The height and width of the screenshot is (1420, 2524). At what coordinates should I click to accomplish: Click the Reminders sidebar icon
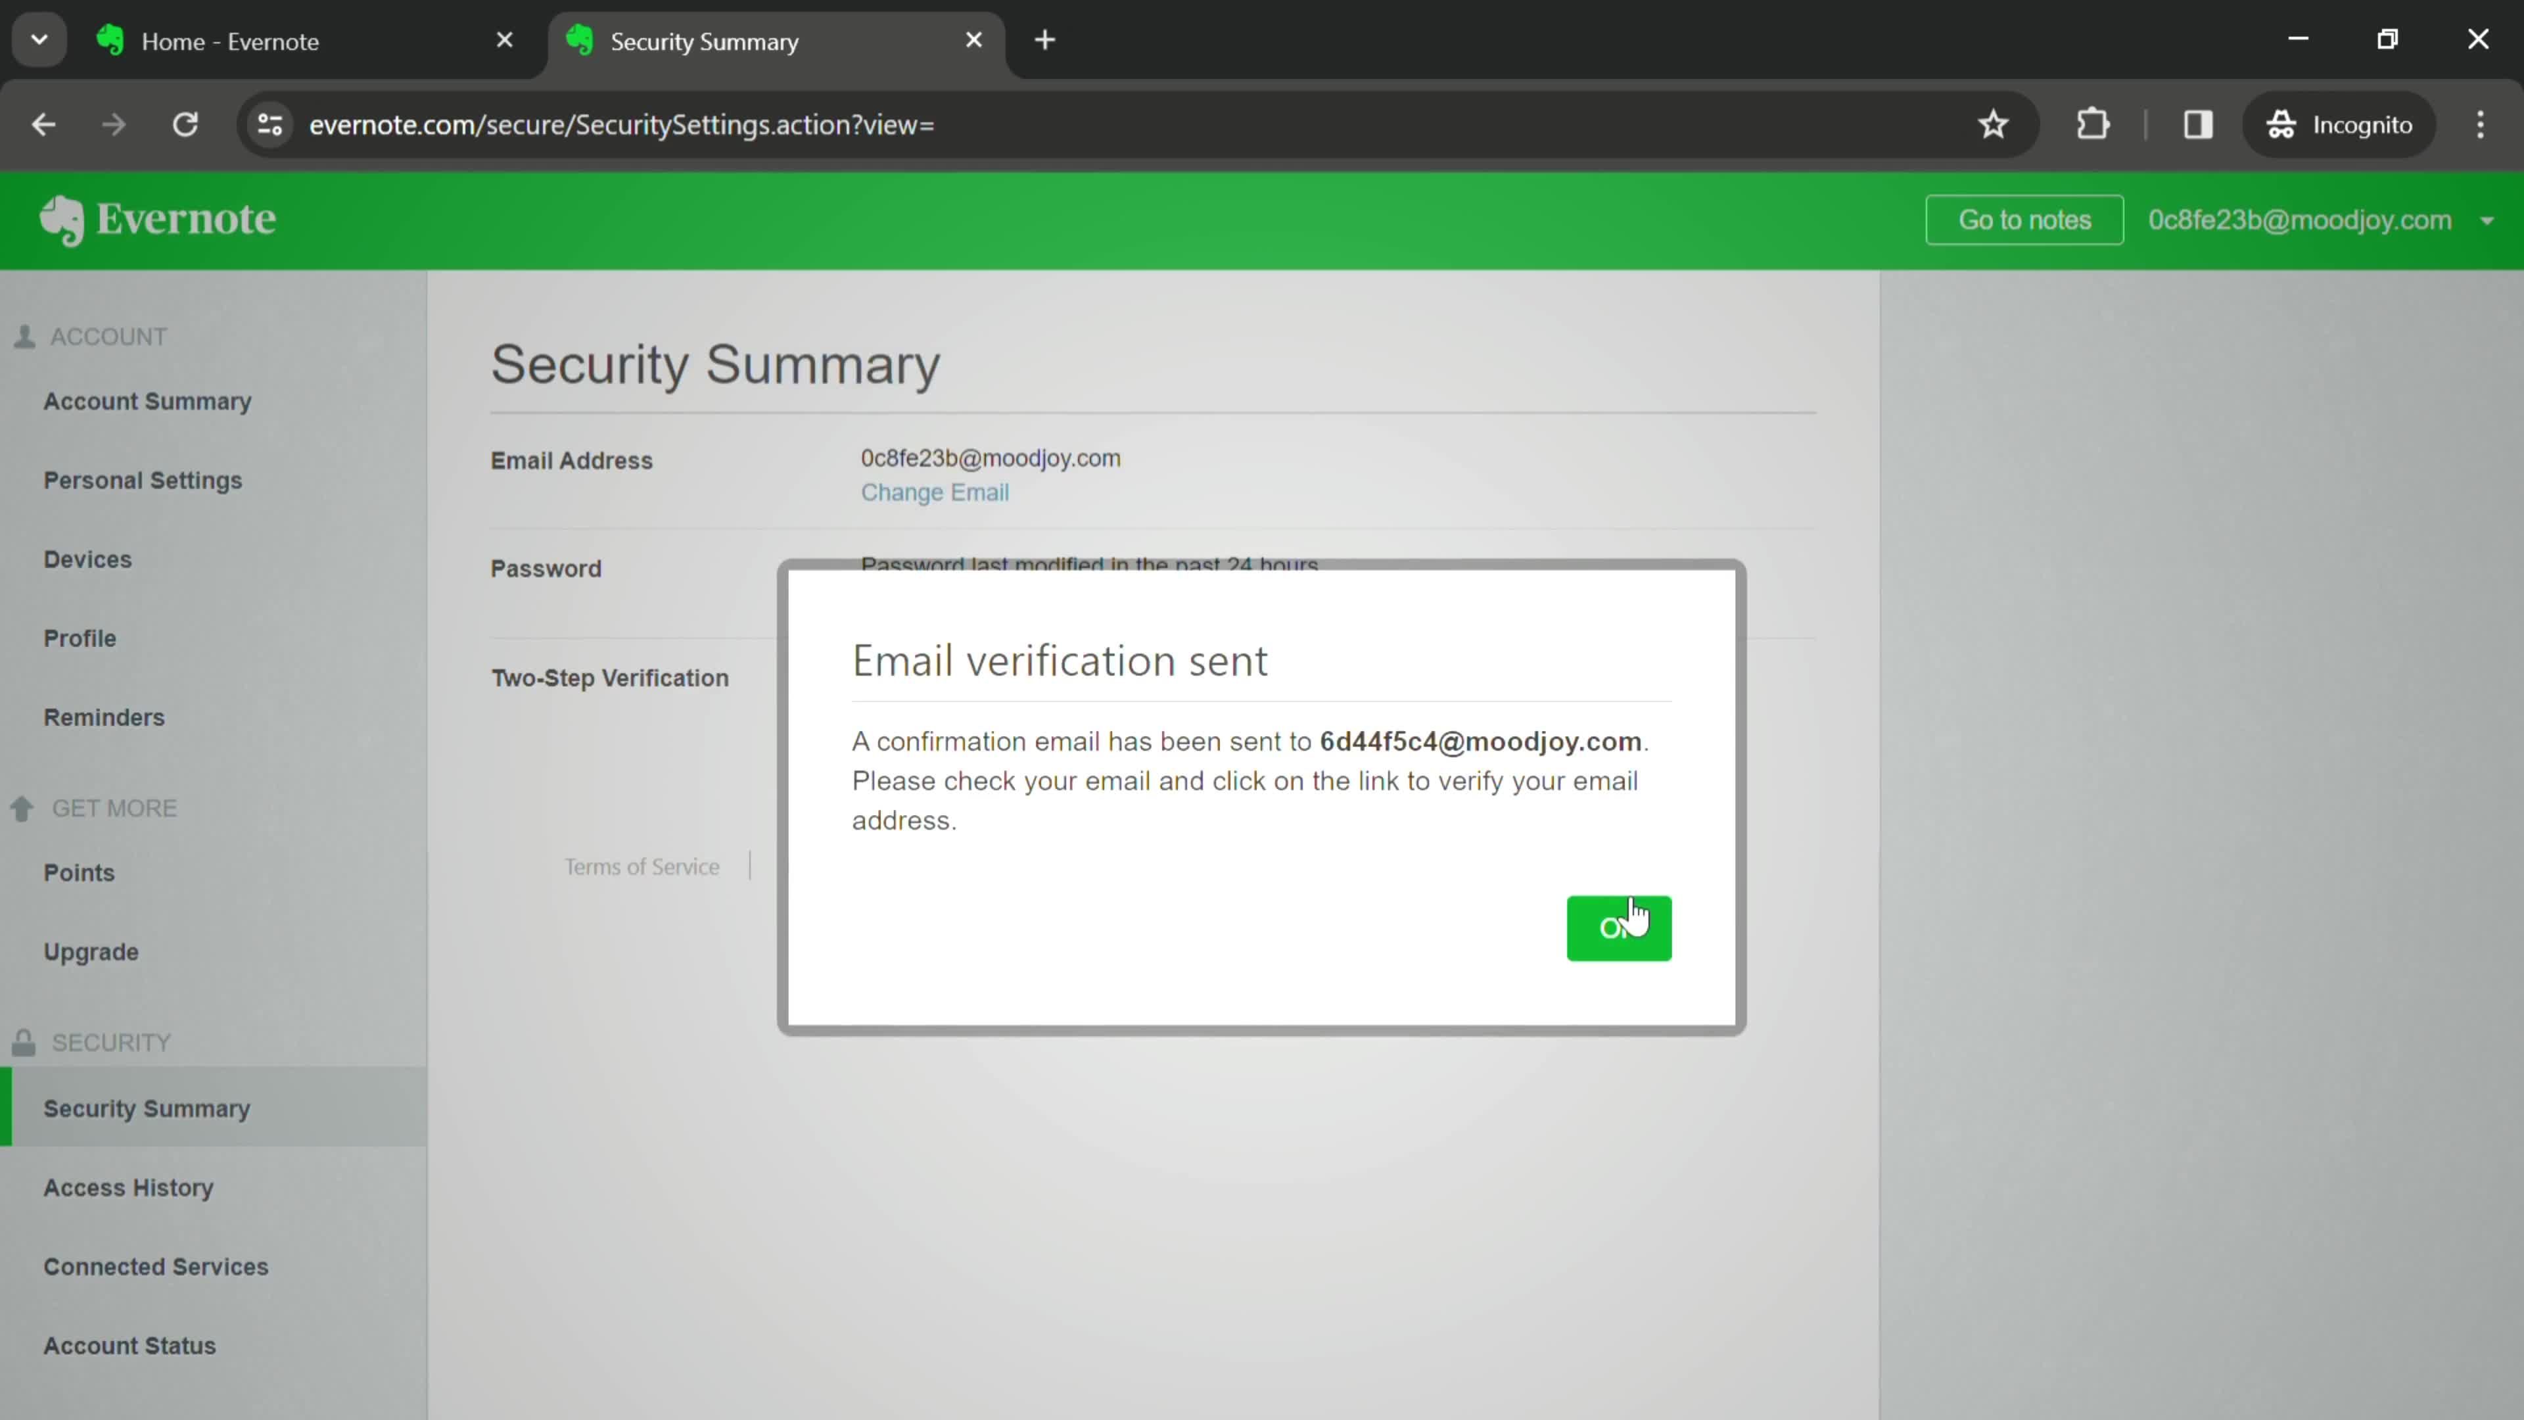[x=104, y=716]
